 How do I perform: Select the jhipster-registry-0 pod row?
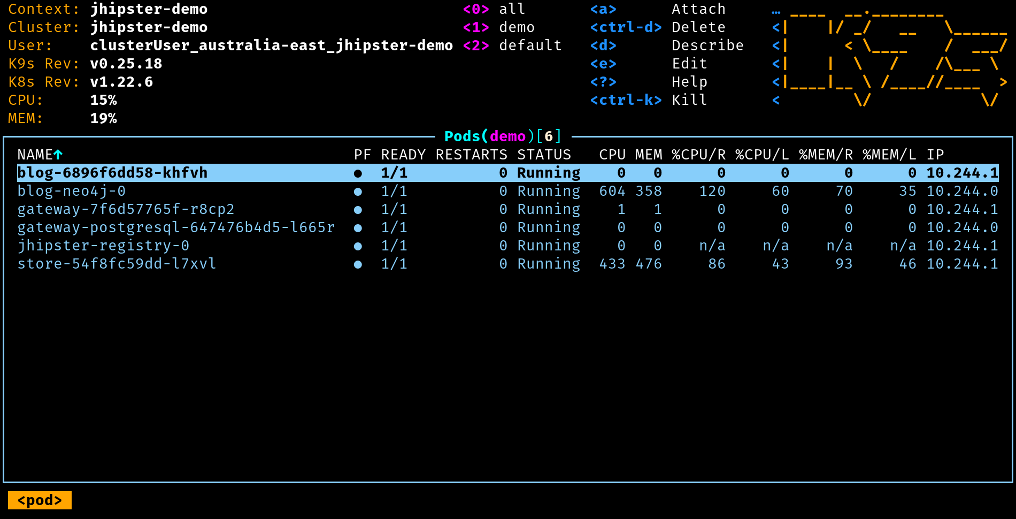(x=103, y=246)
